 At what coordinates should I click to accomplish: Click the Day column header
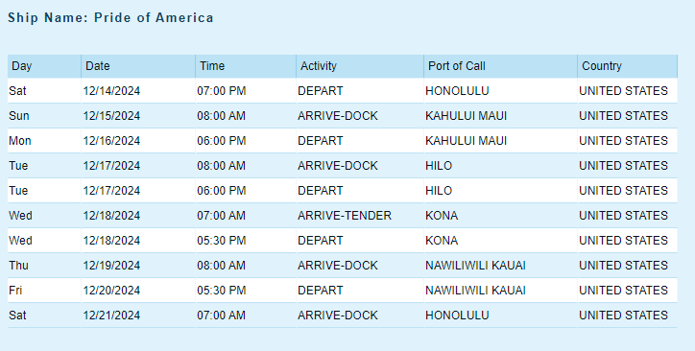(x=44, y=66)
